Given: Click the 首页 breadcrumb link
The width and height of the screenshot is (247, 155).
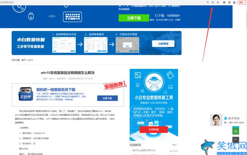Looking at the screenshot, I should point(23,60).
